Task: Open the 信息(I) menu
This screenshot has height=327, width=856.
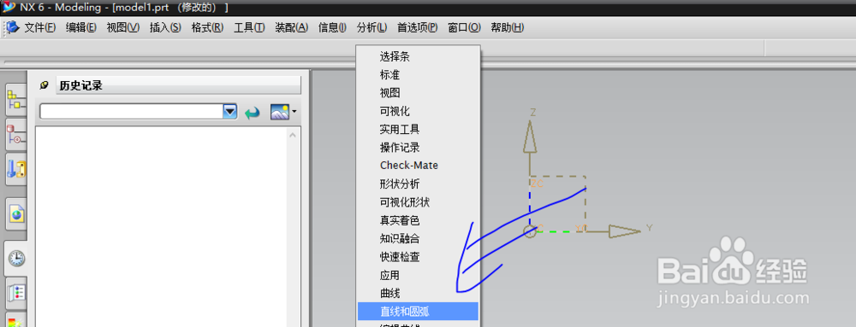Action: pos(332,27)
